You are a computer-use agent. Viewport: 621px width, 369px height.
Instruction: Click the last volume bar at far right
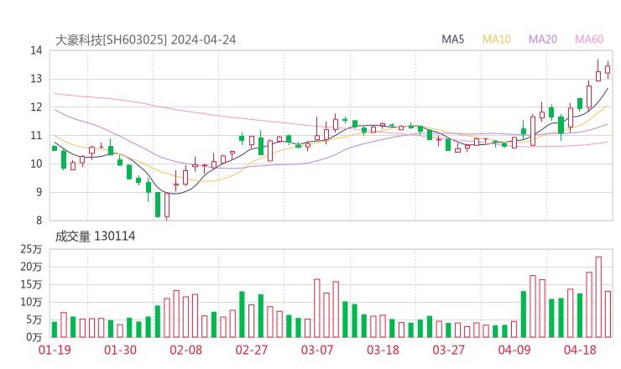point(608,314)
